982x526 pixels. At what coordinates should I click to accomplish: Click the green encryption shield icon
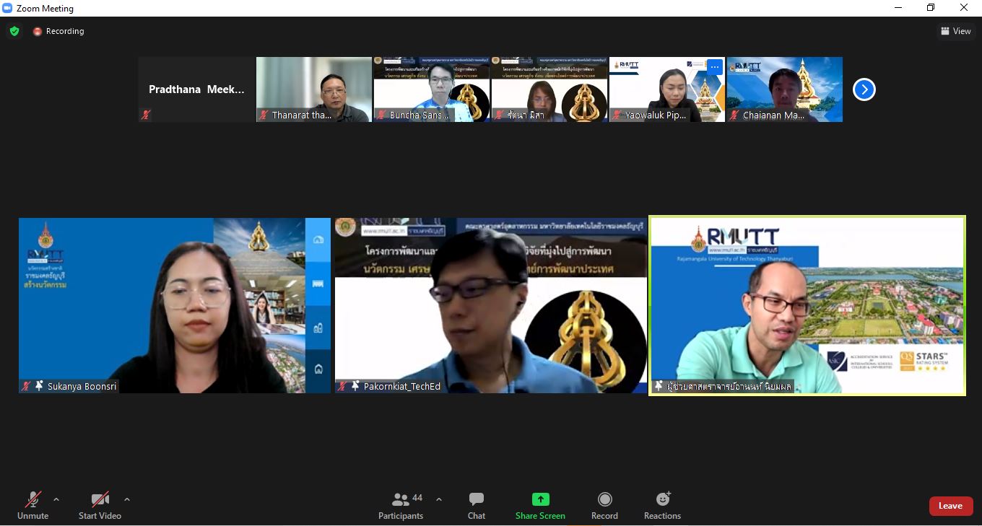click(x=14, y=31)
